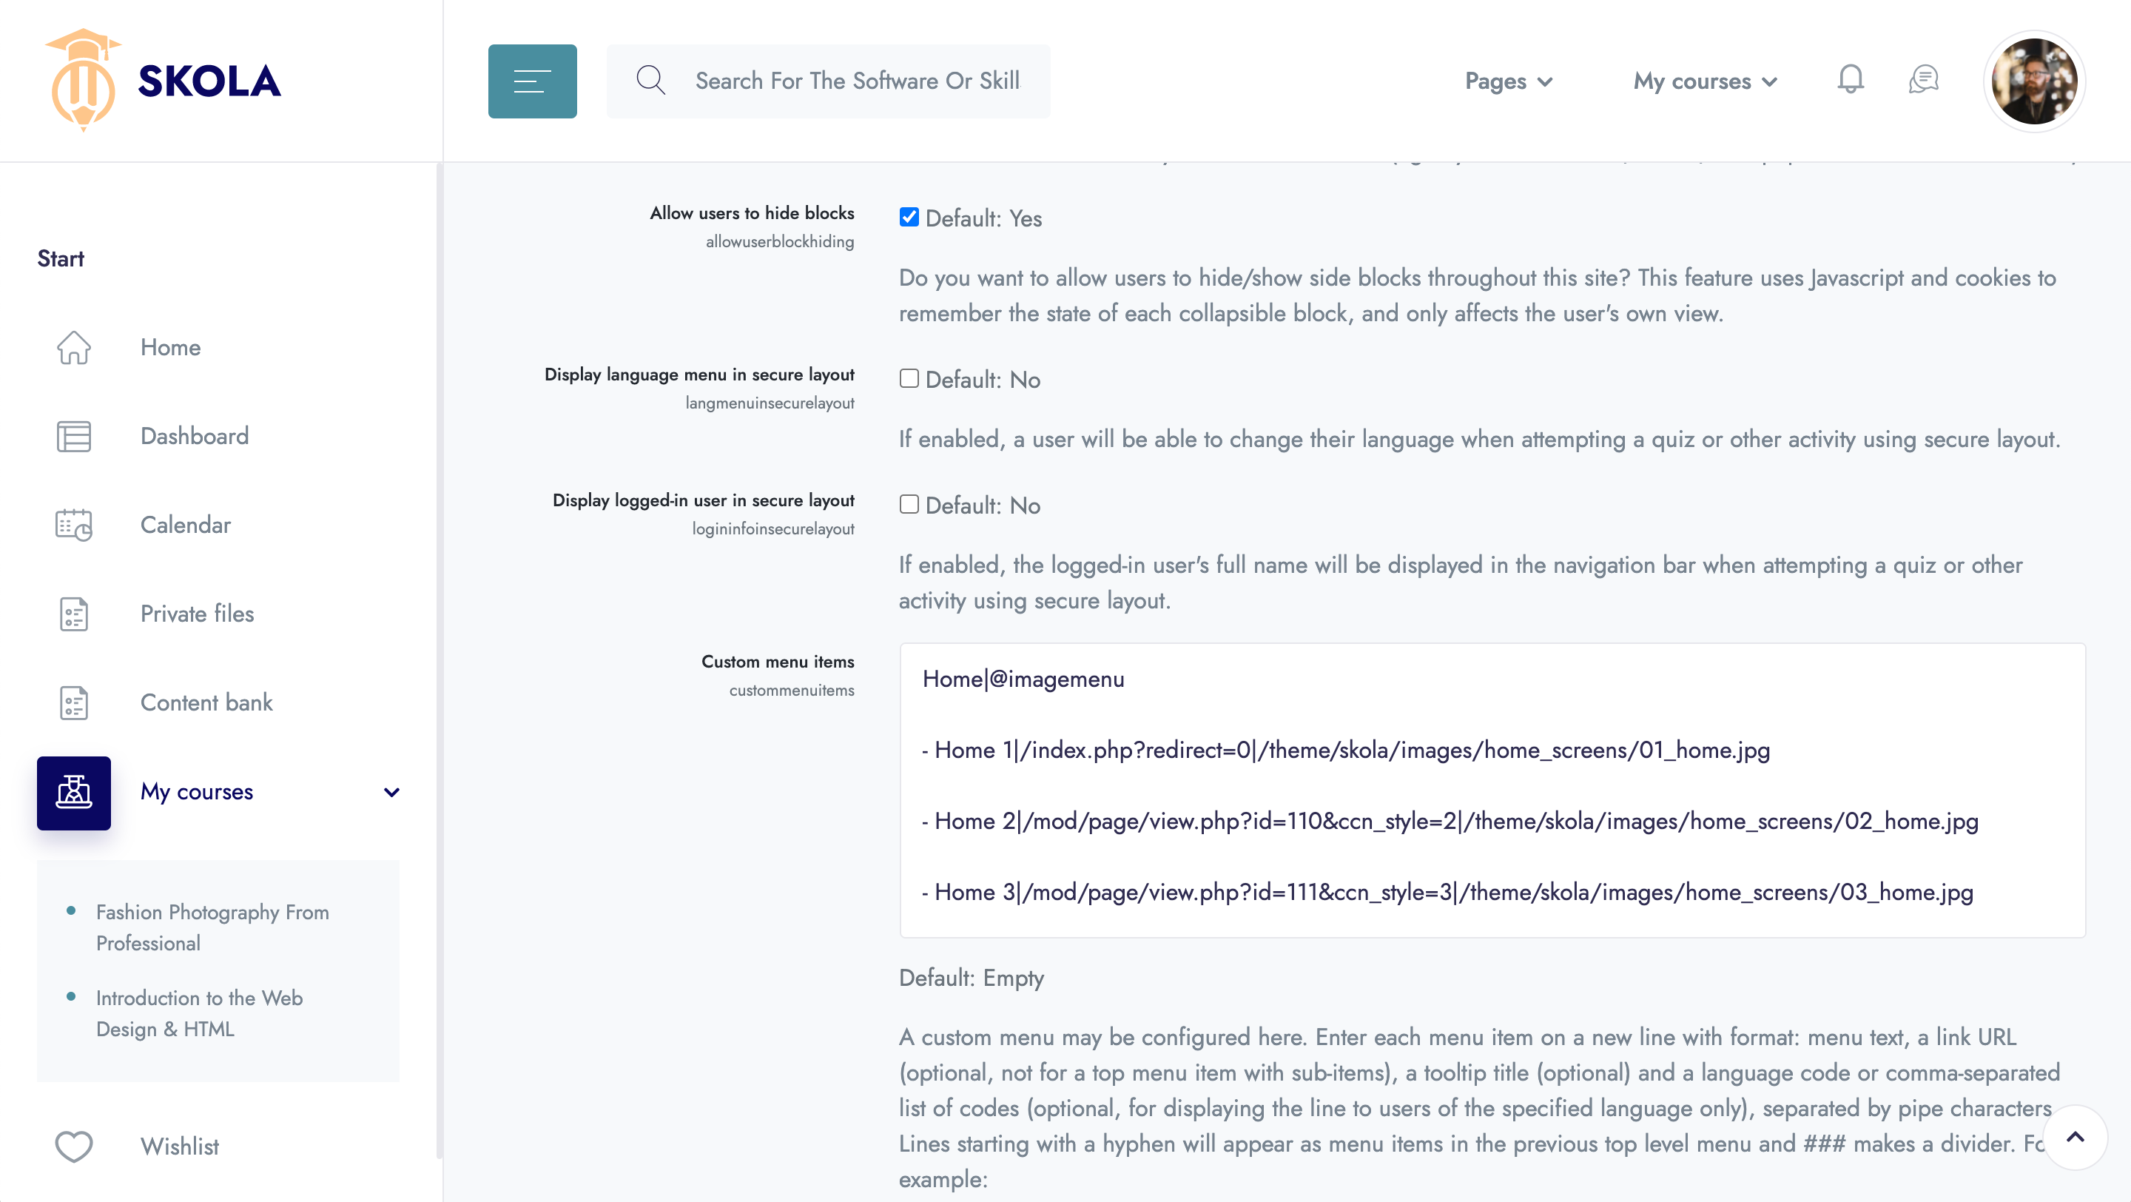Click the Home 1 line in textarea

click(x=1345, y=751)
